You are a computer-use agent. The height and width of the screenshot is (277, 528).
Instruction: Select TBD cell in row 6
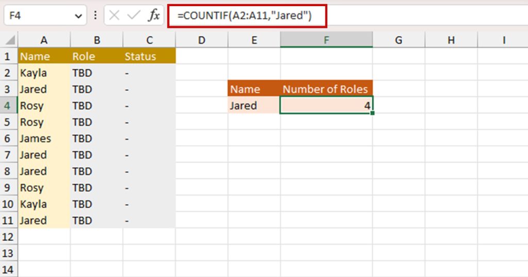[96, 138]
